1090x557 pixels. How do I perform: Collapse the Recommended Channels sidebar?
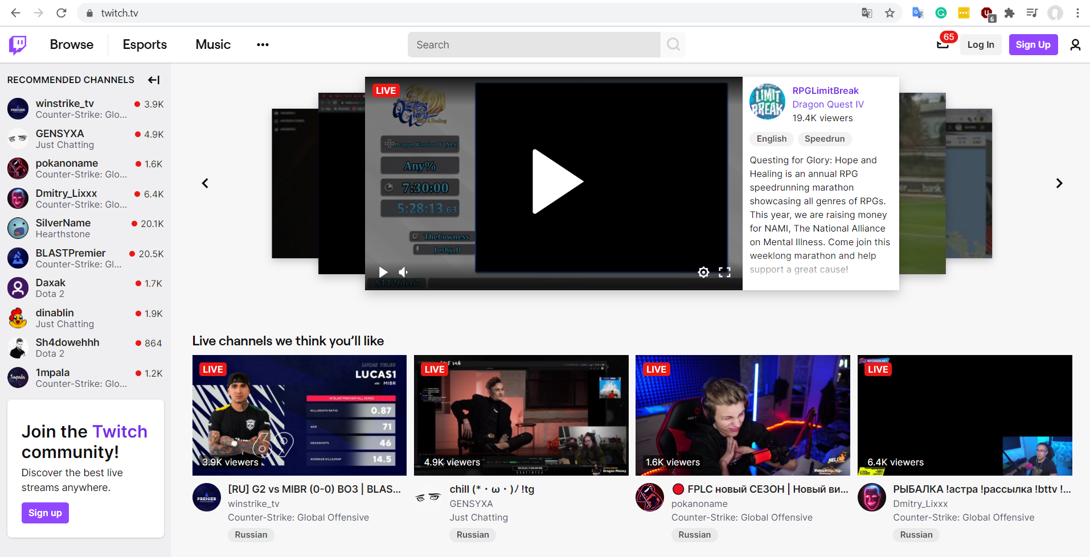click(x=154, y=80)
